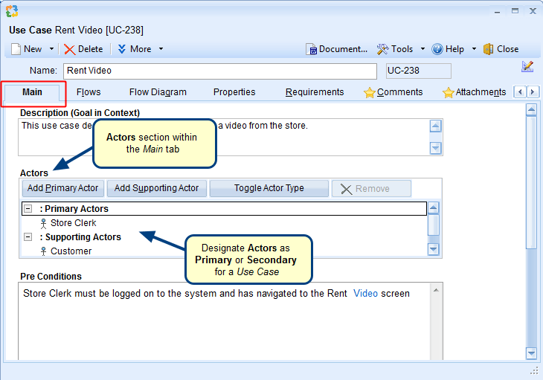
Task: Click the Close door icon
Action: [x=489, y=49]
